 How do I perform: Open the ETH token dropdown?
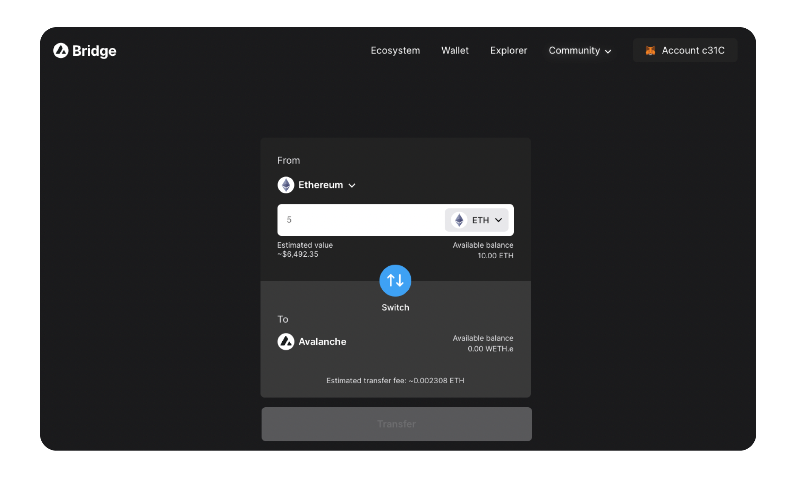476,220
